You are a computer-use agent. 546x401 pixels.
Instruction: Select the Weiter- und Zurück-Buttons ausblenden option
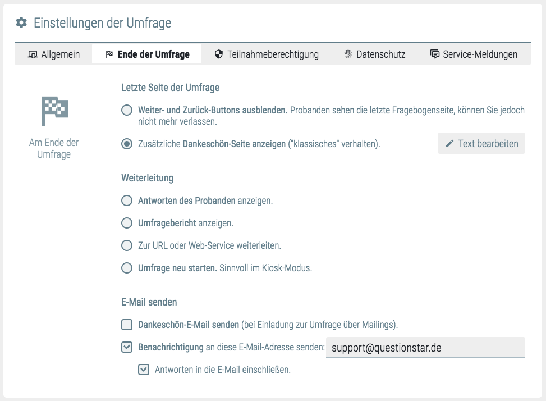(x=127, y=111)
